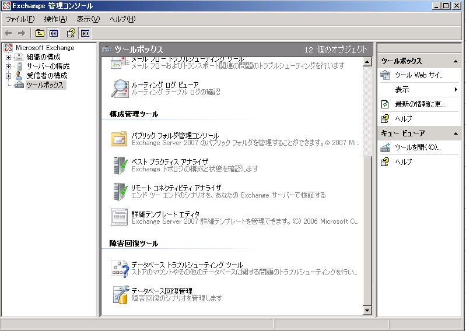Image resolution: width=466 pixels, height=331 pixels.
Task: Click 組織の構成 tree label
Action: pyautogui.click(x=43, y=57)
